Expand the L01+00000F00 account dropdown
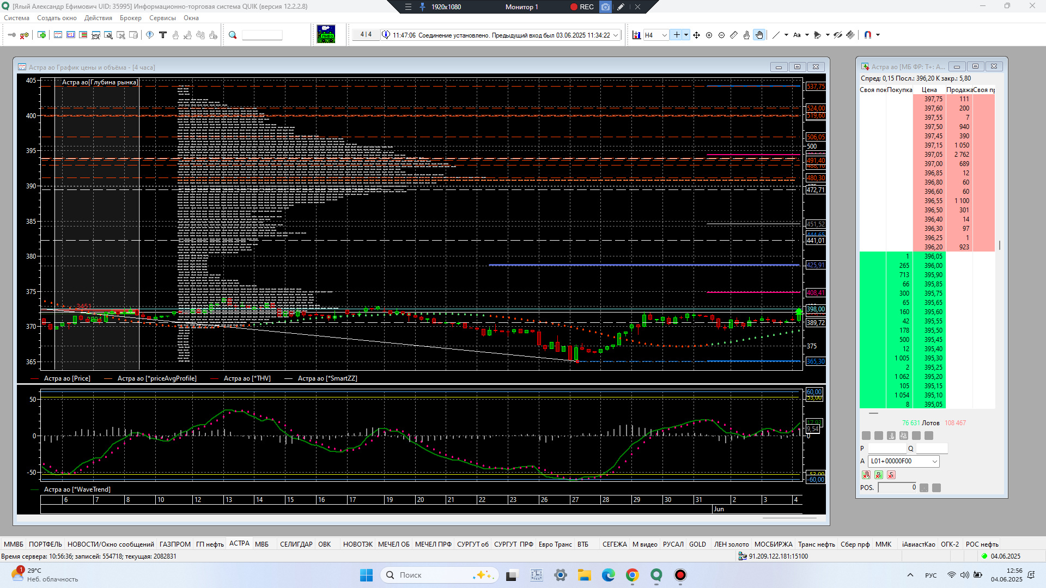 pyautogui.click(x=935, y=461)
